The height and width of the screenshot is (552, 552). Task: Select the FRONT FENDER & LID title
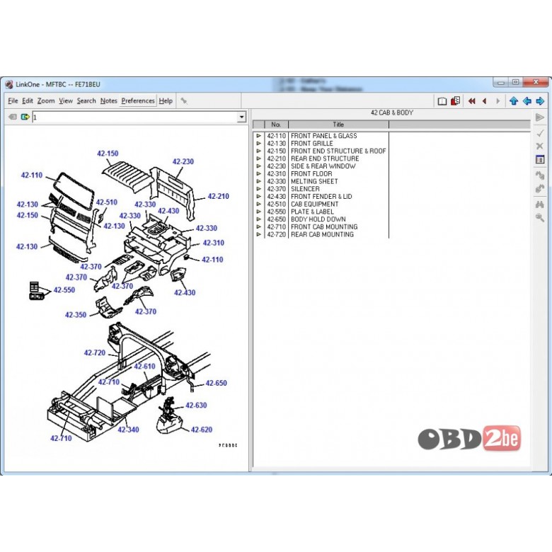pos(321,197)
